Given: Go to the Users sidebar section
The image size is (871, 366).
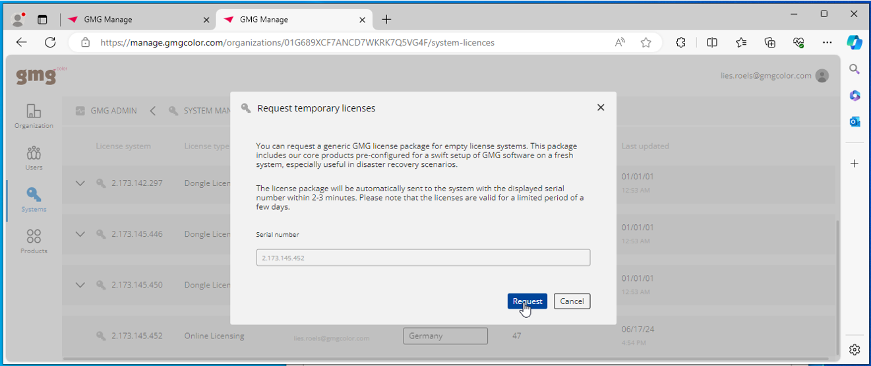Looking at the screenshot, I should point(34,158).
